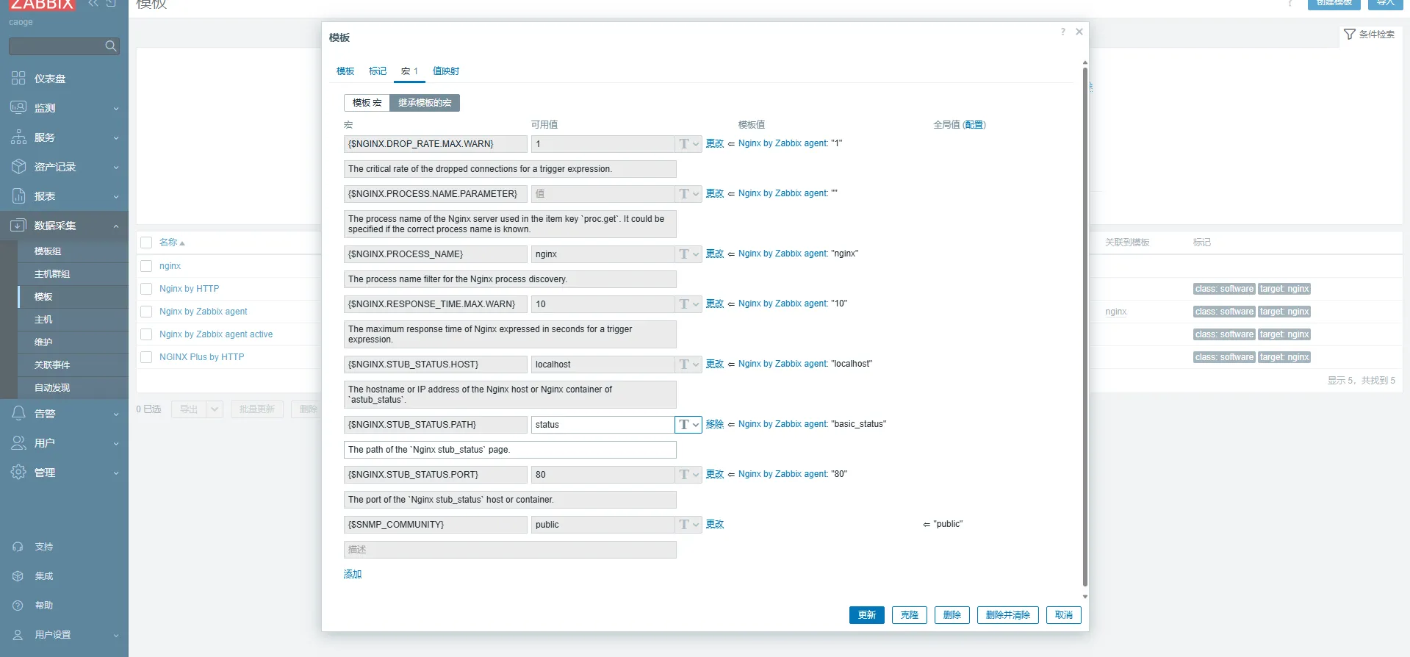Switch to the 值映射 tab
This screenshot has width=1410, height=657.
pyautogui.click(x=446, y=71)
